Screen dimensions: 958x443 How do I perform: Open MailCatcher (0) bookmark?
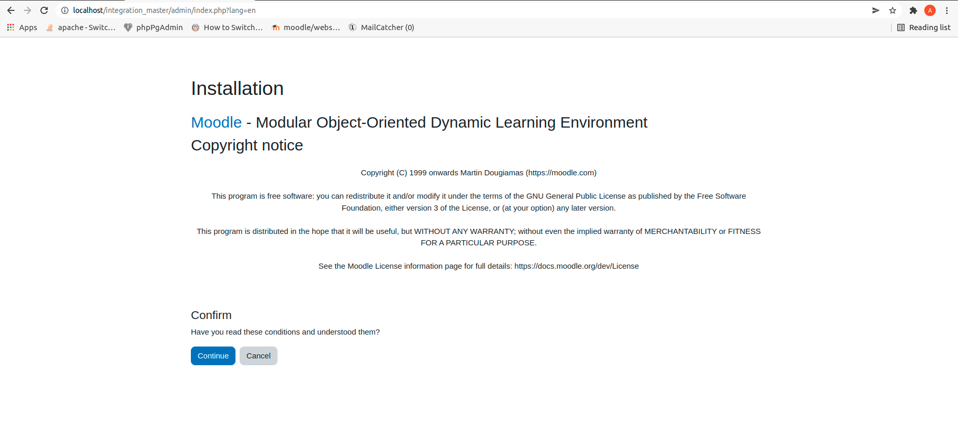[x=381, y=27]
